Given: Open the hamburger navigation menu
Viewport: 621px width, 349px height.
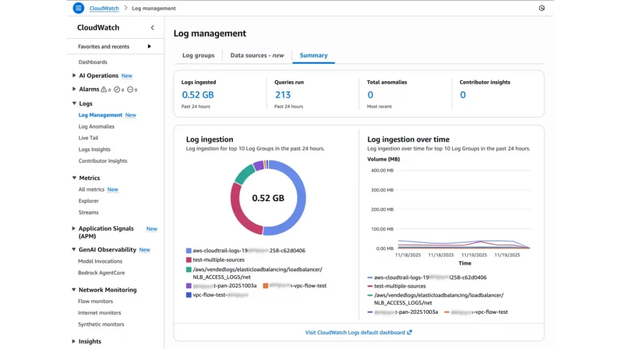Looking at the screenshot, I should [78, 8].
